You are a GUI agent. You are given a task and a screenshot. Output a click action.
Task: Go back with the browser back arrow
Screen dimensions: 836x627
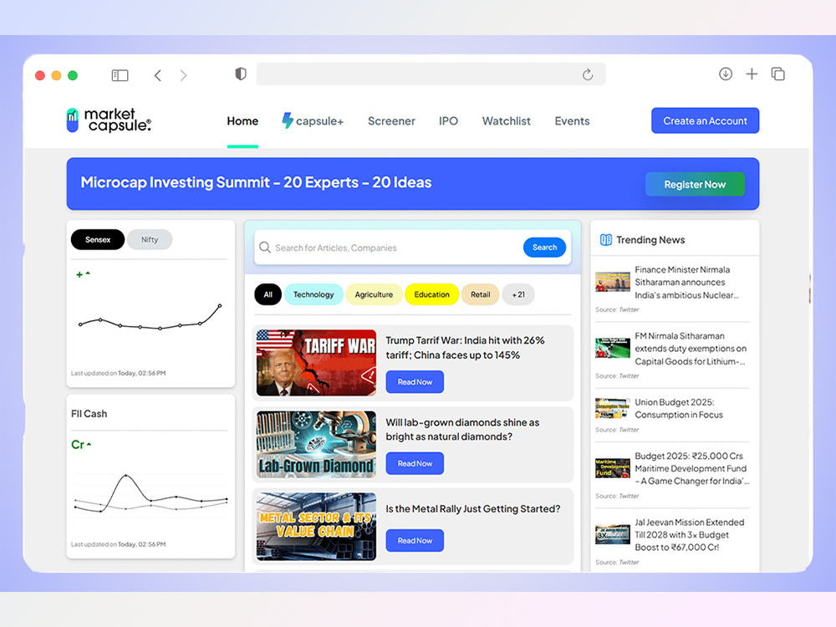pyautogui.click(x=158, y=75)
